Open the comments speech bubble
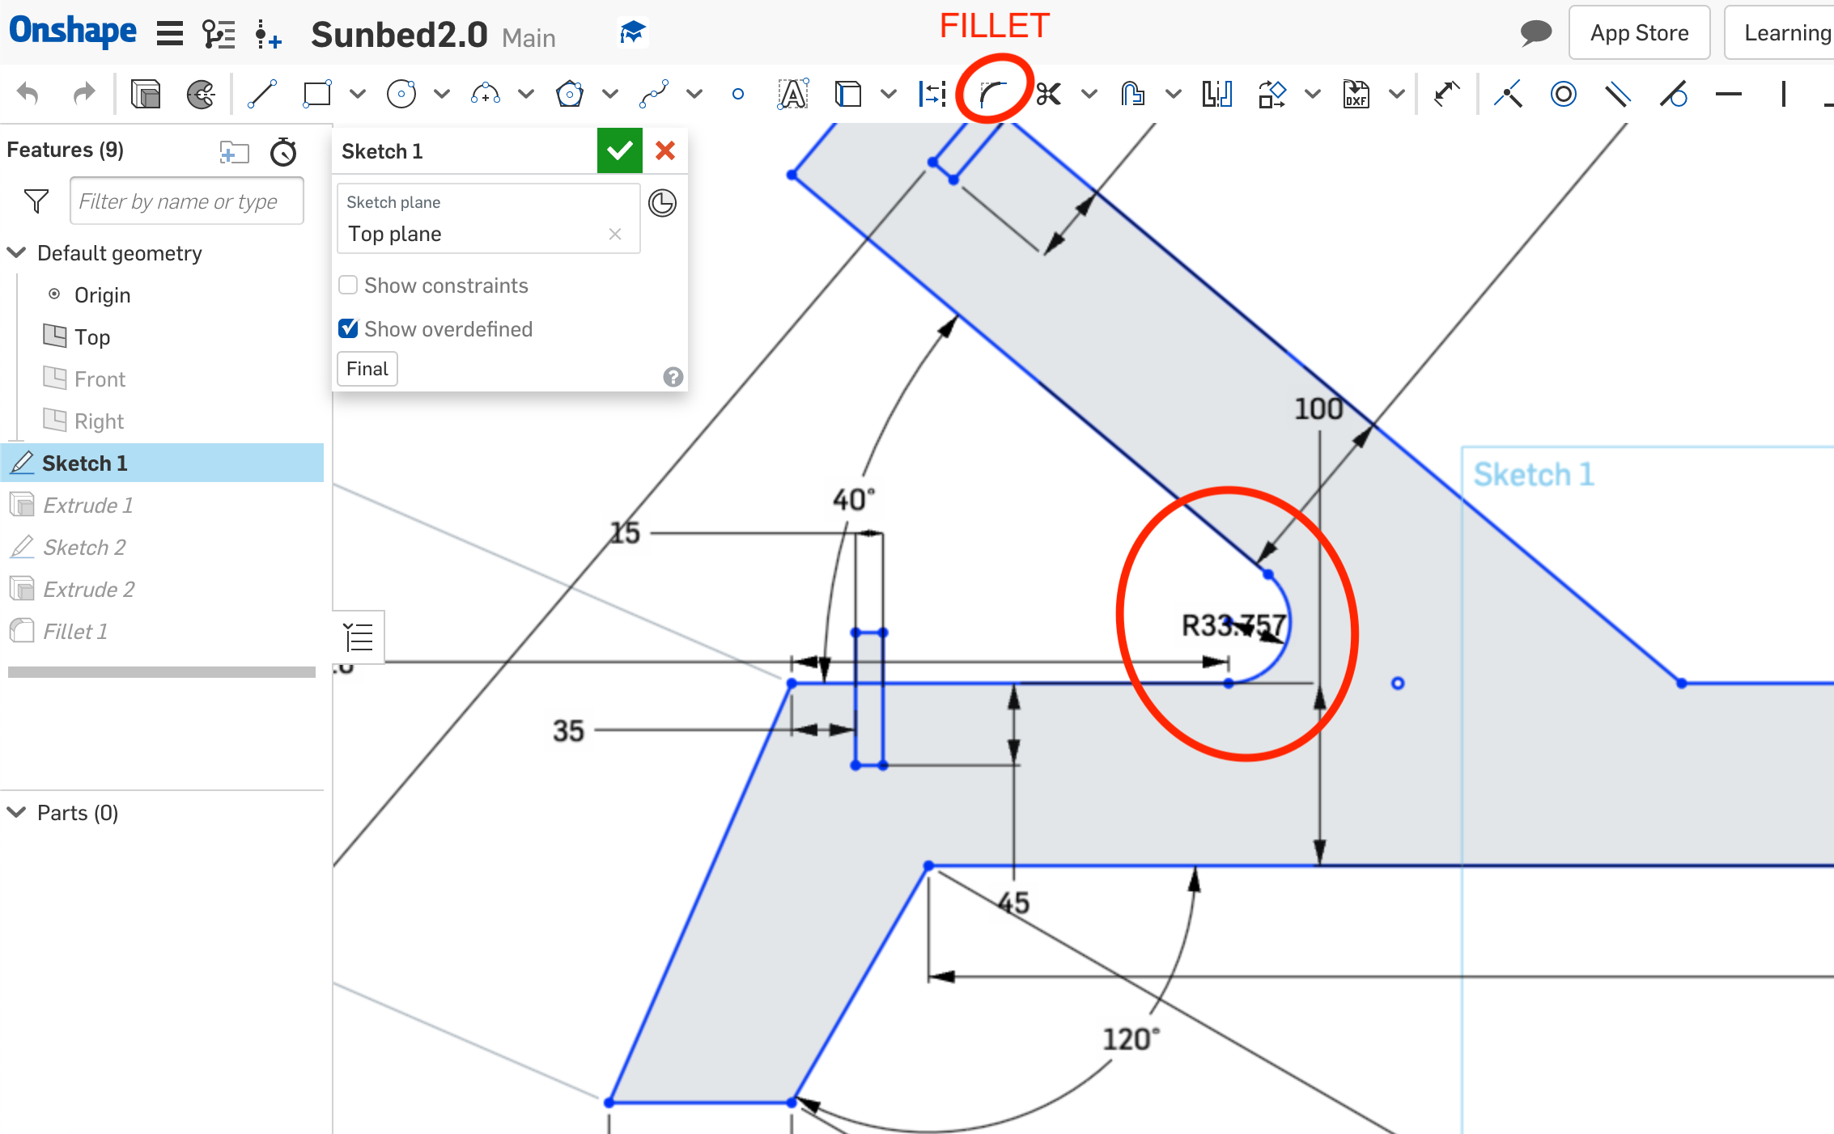 pyautogui.click(x=1535, y=33)
